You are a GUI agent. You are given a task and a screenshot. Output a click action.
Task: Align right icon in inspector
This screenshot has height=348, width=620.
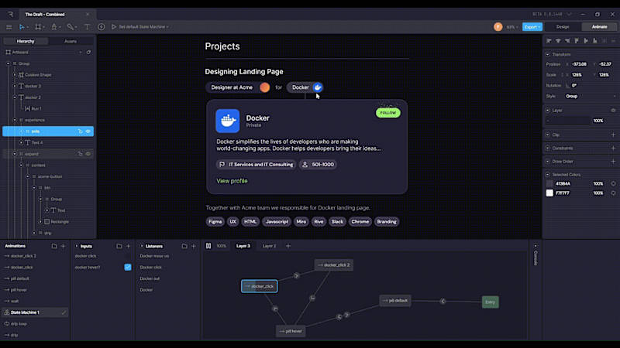coord(567,41)
